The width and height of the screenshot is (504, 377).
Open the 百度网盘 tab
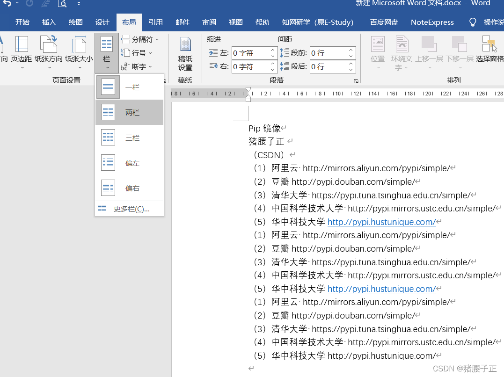pyautogui.click(x=384, y=22)
